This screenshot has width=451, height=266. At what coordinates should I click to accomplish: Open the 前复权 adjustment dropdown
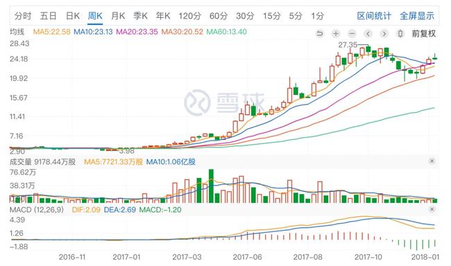tap(424, 34)
